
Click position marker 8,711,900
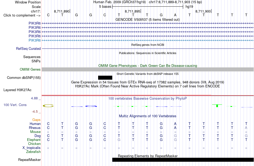[203, 11]
